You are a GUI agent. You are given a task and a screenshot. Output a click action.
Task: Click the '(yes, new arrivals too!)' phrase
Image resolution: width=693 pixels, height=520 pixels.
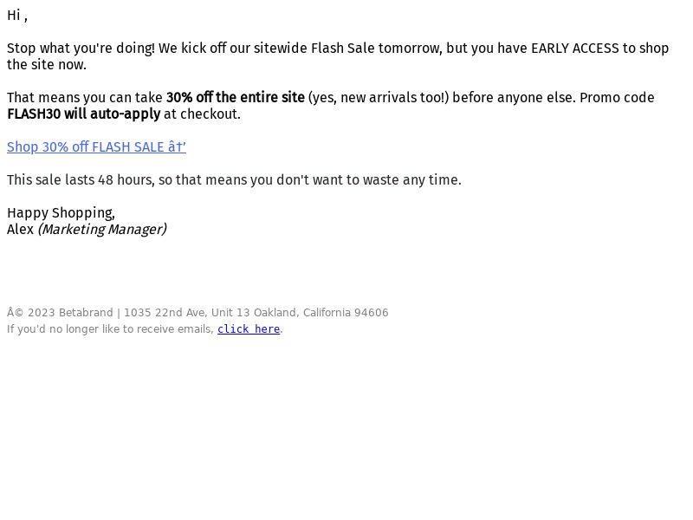pyautogui.click(x=379, y=97)
